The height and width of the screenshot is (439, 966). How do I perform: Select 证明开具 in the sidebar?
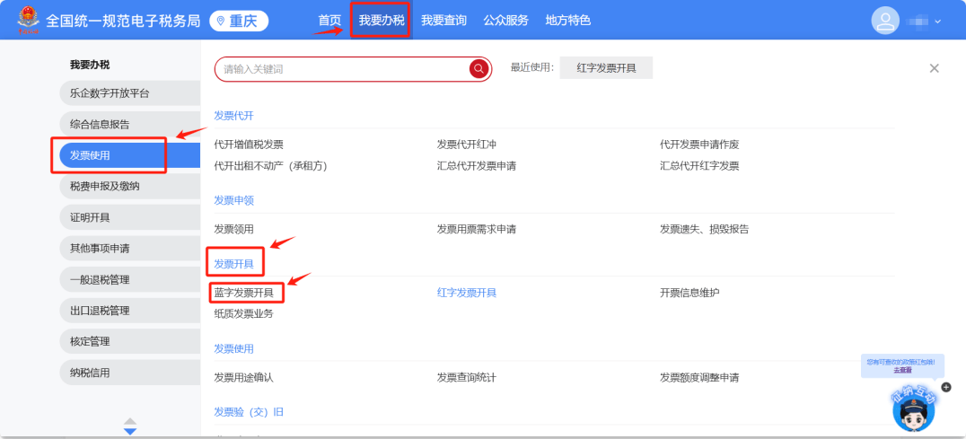[x=90, y=217]
